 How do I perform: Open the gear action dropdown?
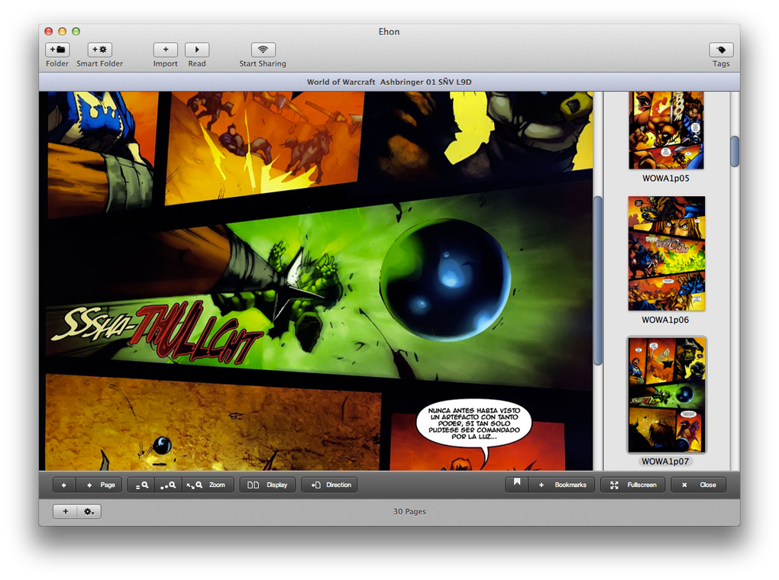[89, 511]
